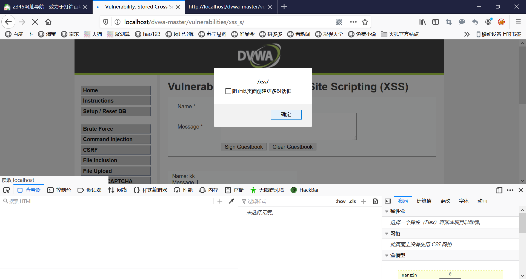
Task: Select the 计算值 computed sidebar tab
Action: (x=424, y=201)
